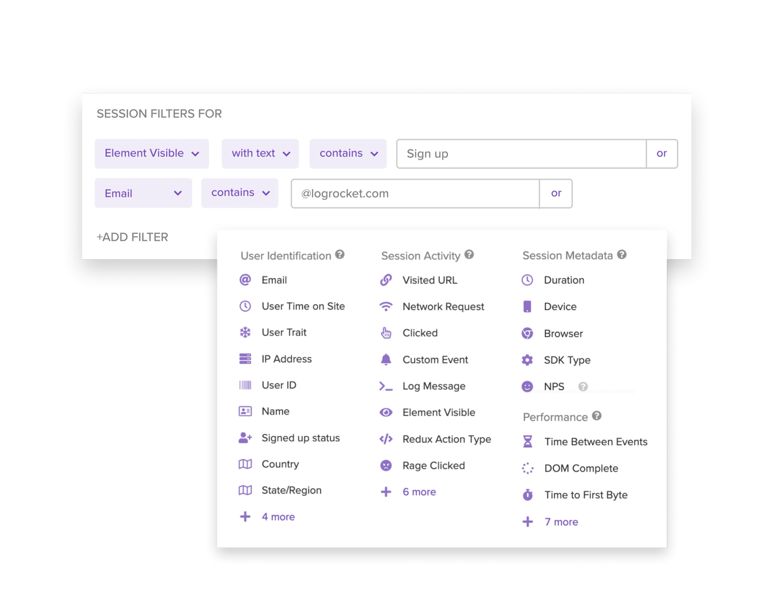Click the @logrocket.com text input field
777x603 pixels.
click(415, 194)
